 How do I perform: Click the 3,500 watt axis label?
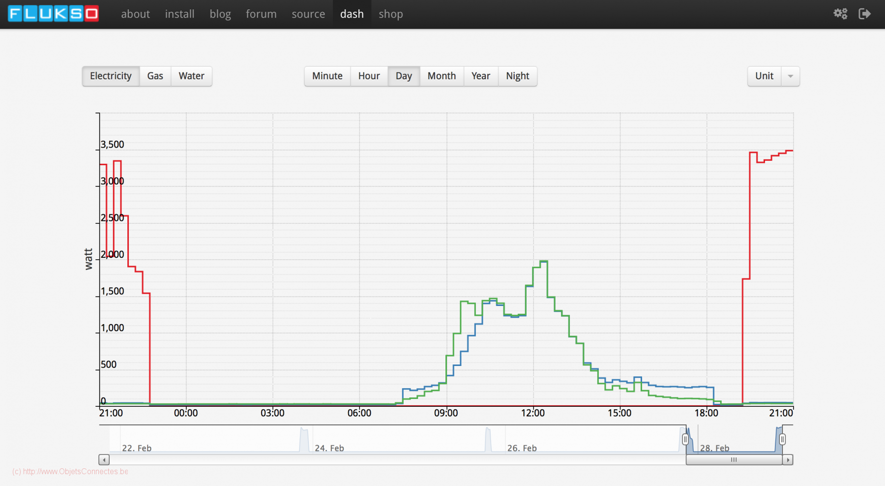coord(113,145)
